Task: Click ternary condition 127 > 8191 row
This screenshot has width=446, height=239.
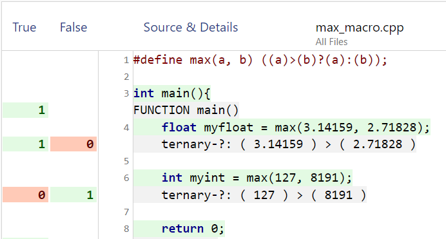Action: pos(249,195)
